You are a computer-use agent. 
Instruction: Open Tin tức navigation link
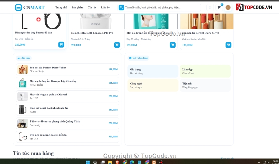click(x=92, y=7)
